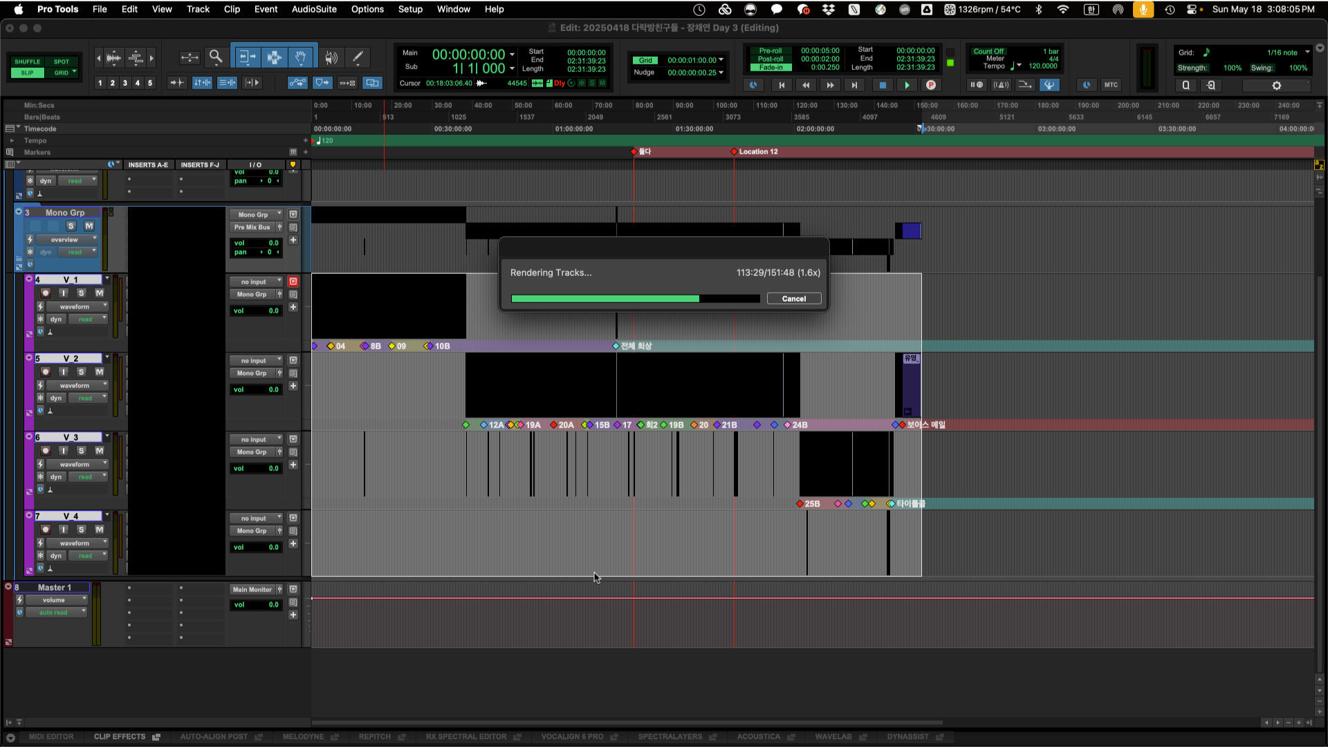
Task: Select the Zoomer magnifier tool
Action: coord(216,57)
